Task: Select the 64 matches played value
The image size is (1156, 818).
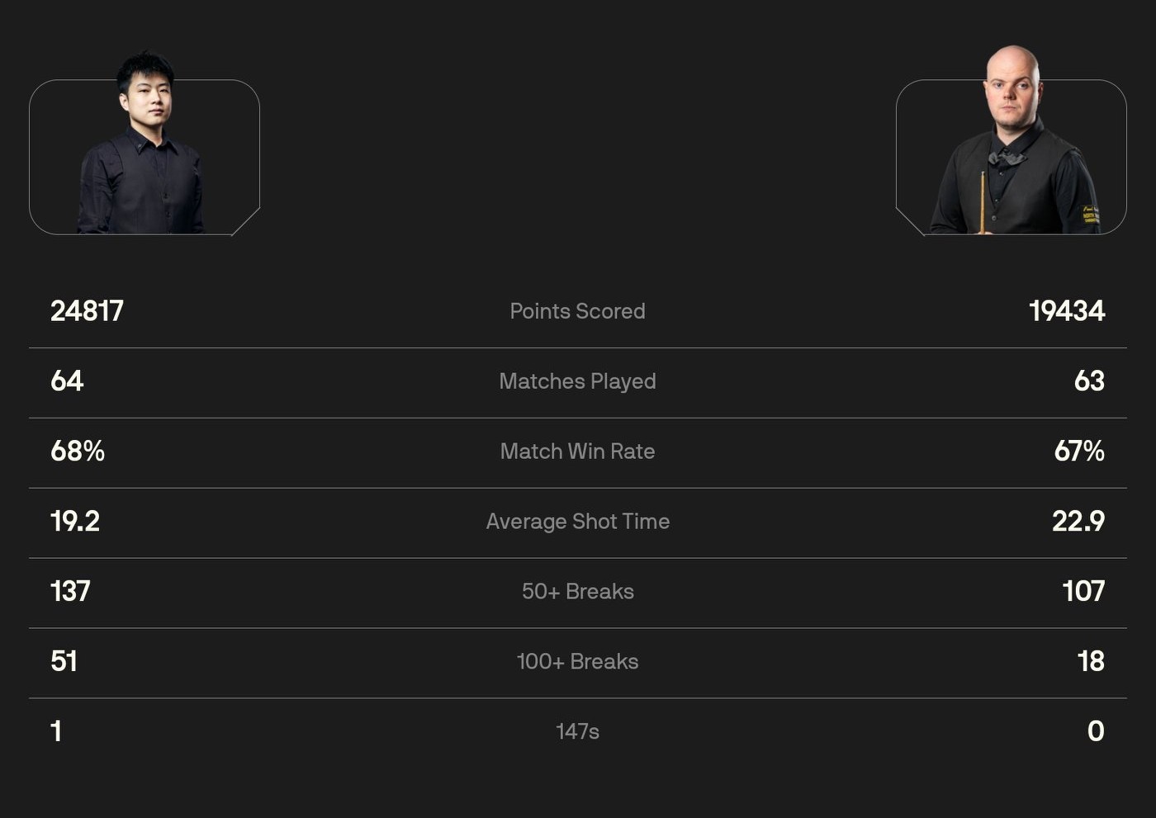Action: (67, 381)
